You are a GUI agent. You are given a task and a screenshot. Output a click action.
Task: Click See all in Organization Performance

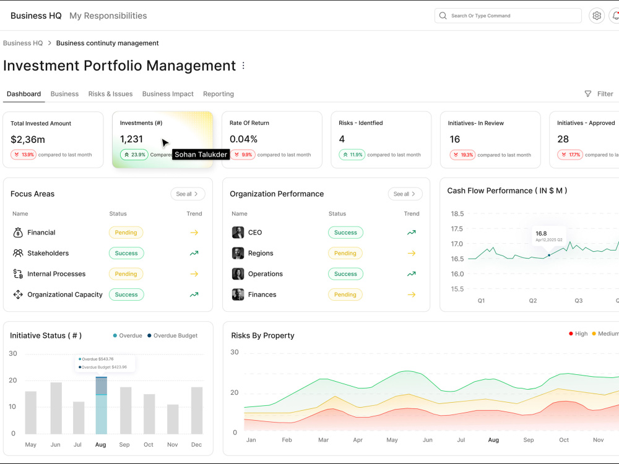click(405, 194)
